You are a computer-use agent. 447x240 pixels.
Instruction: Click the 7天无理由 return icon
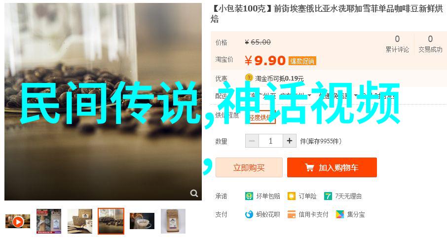pyautogui.click(x=328, y=196)
